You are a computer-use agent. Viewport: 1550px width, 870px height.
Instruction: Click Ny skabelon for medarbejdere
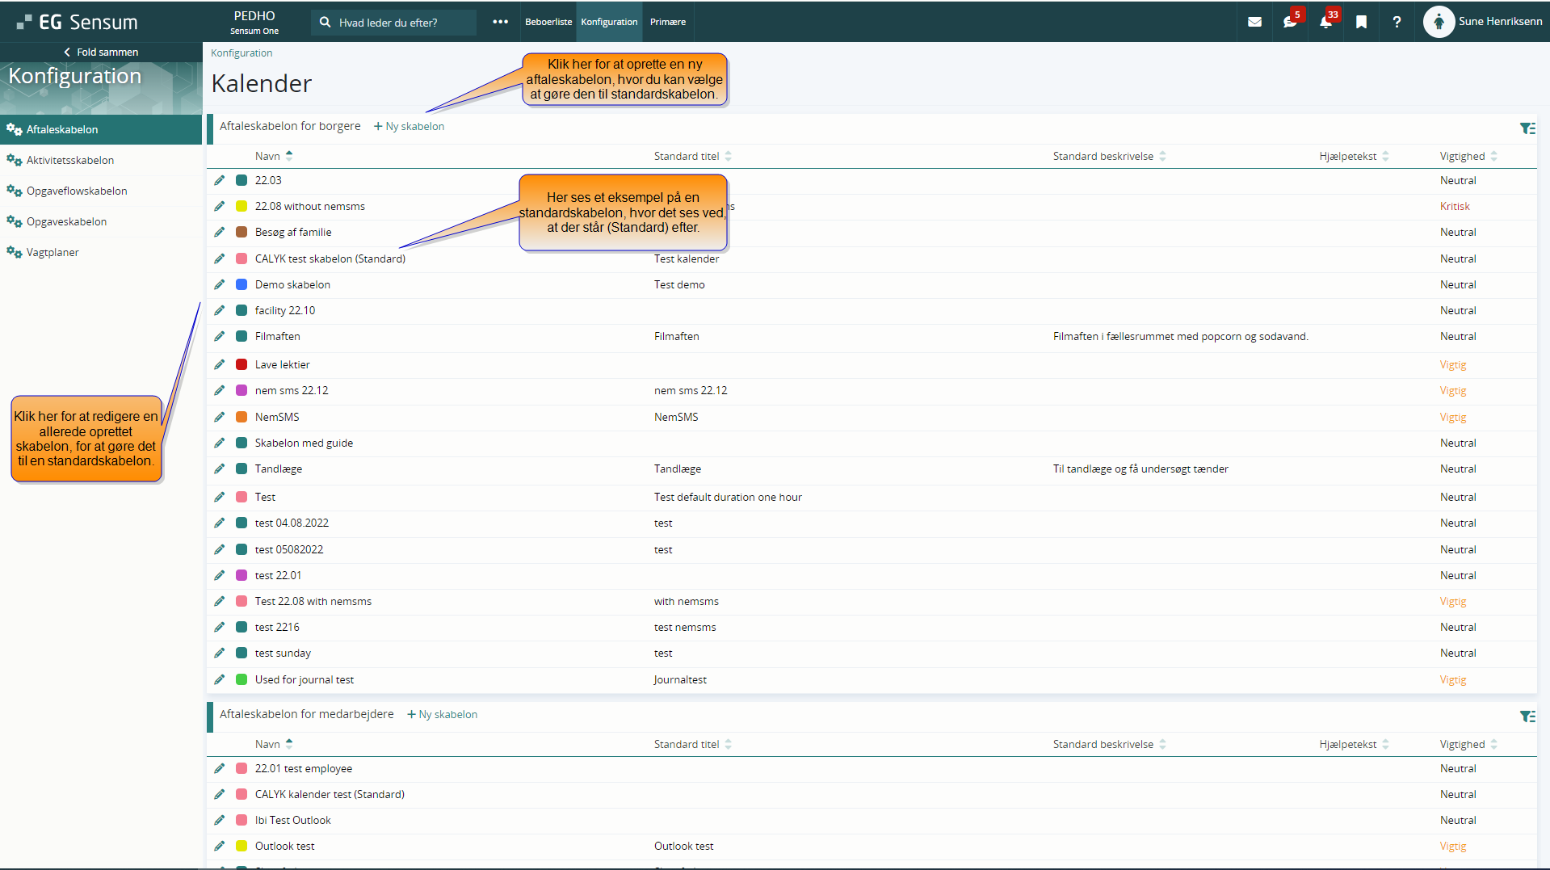coord(443,714)
